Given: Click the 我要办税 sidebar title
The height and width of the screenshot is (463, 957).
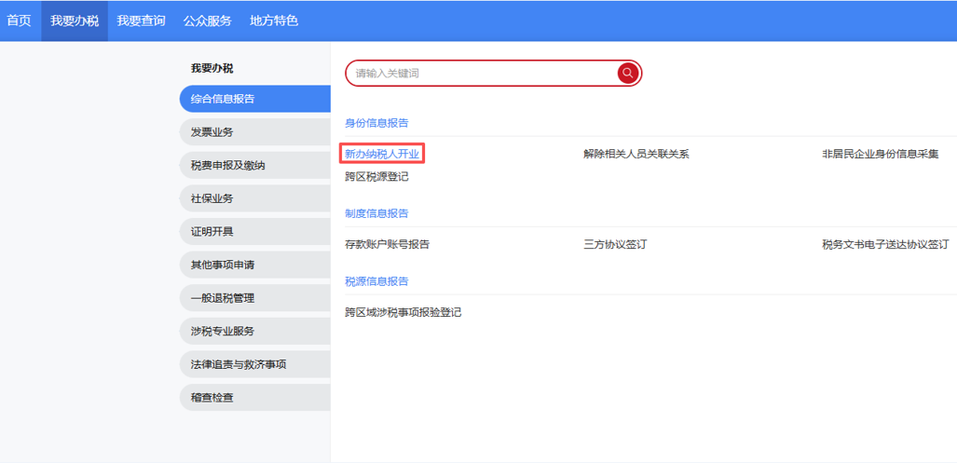Looking at the screenshot, I should point(212,68).
